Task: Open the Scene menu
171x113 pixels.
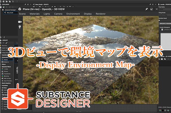Action: pyautogui.click(x=22, y=14)
